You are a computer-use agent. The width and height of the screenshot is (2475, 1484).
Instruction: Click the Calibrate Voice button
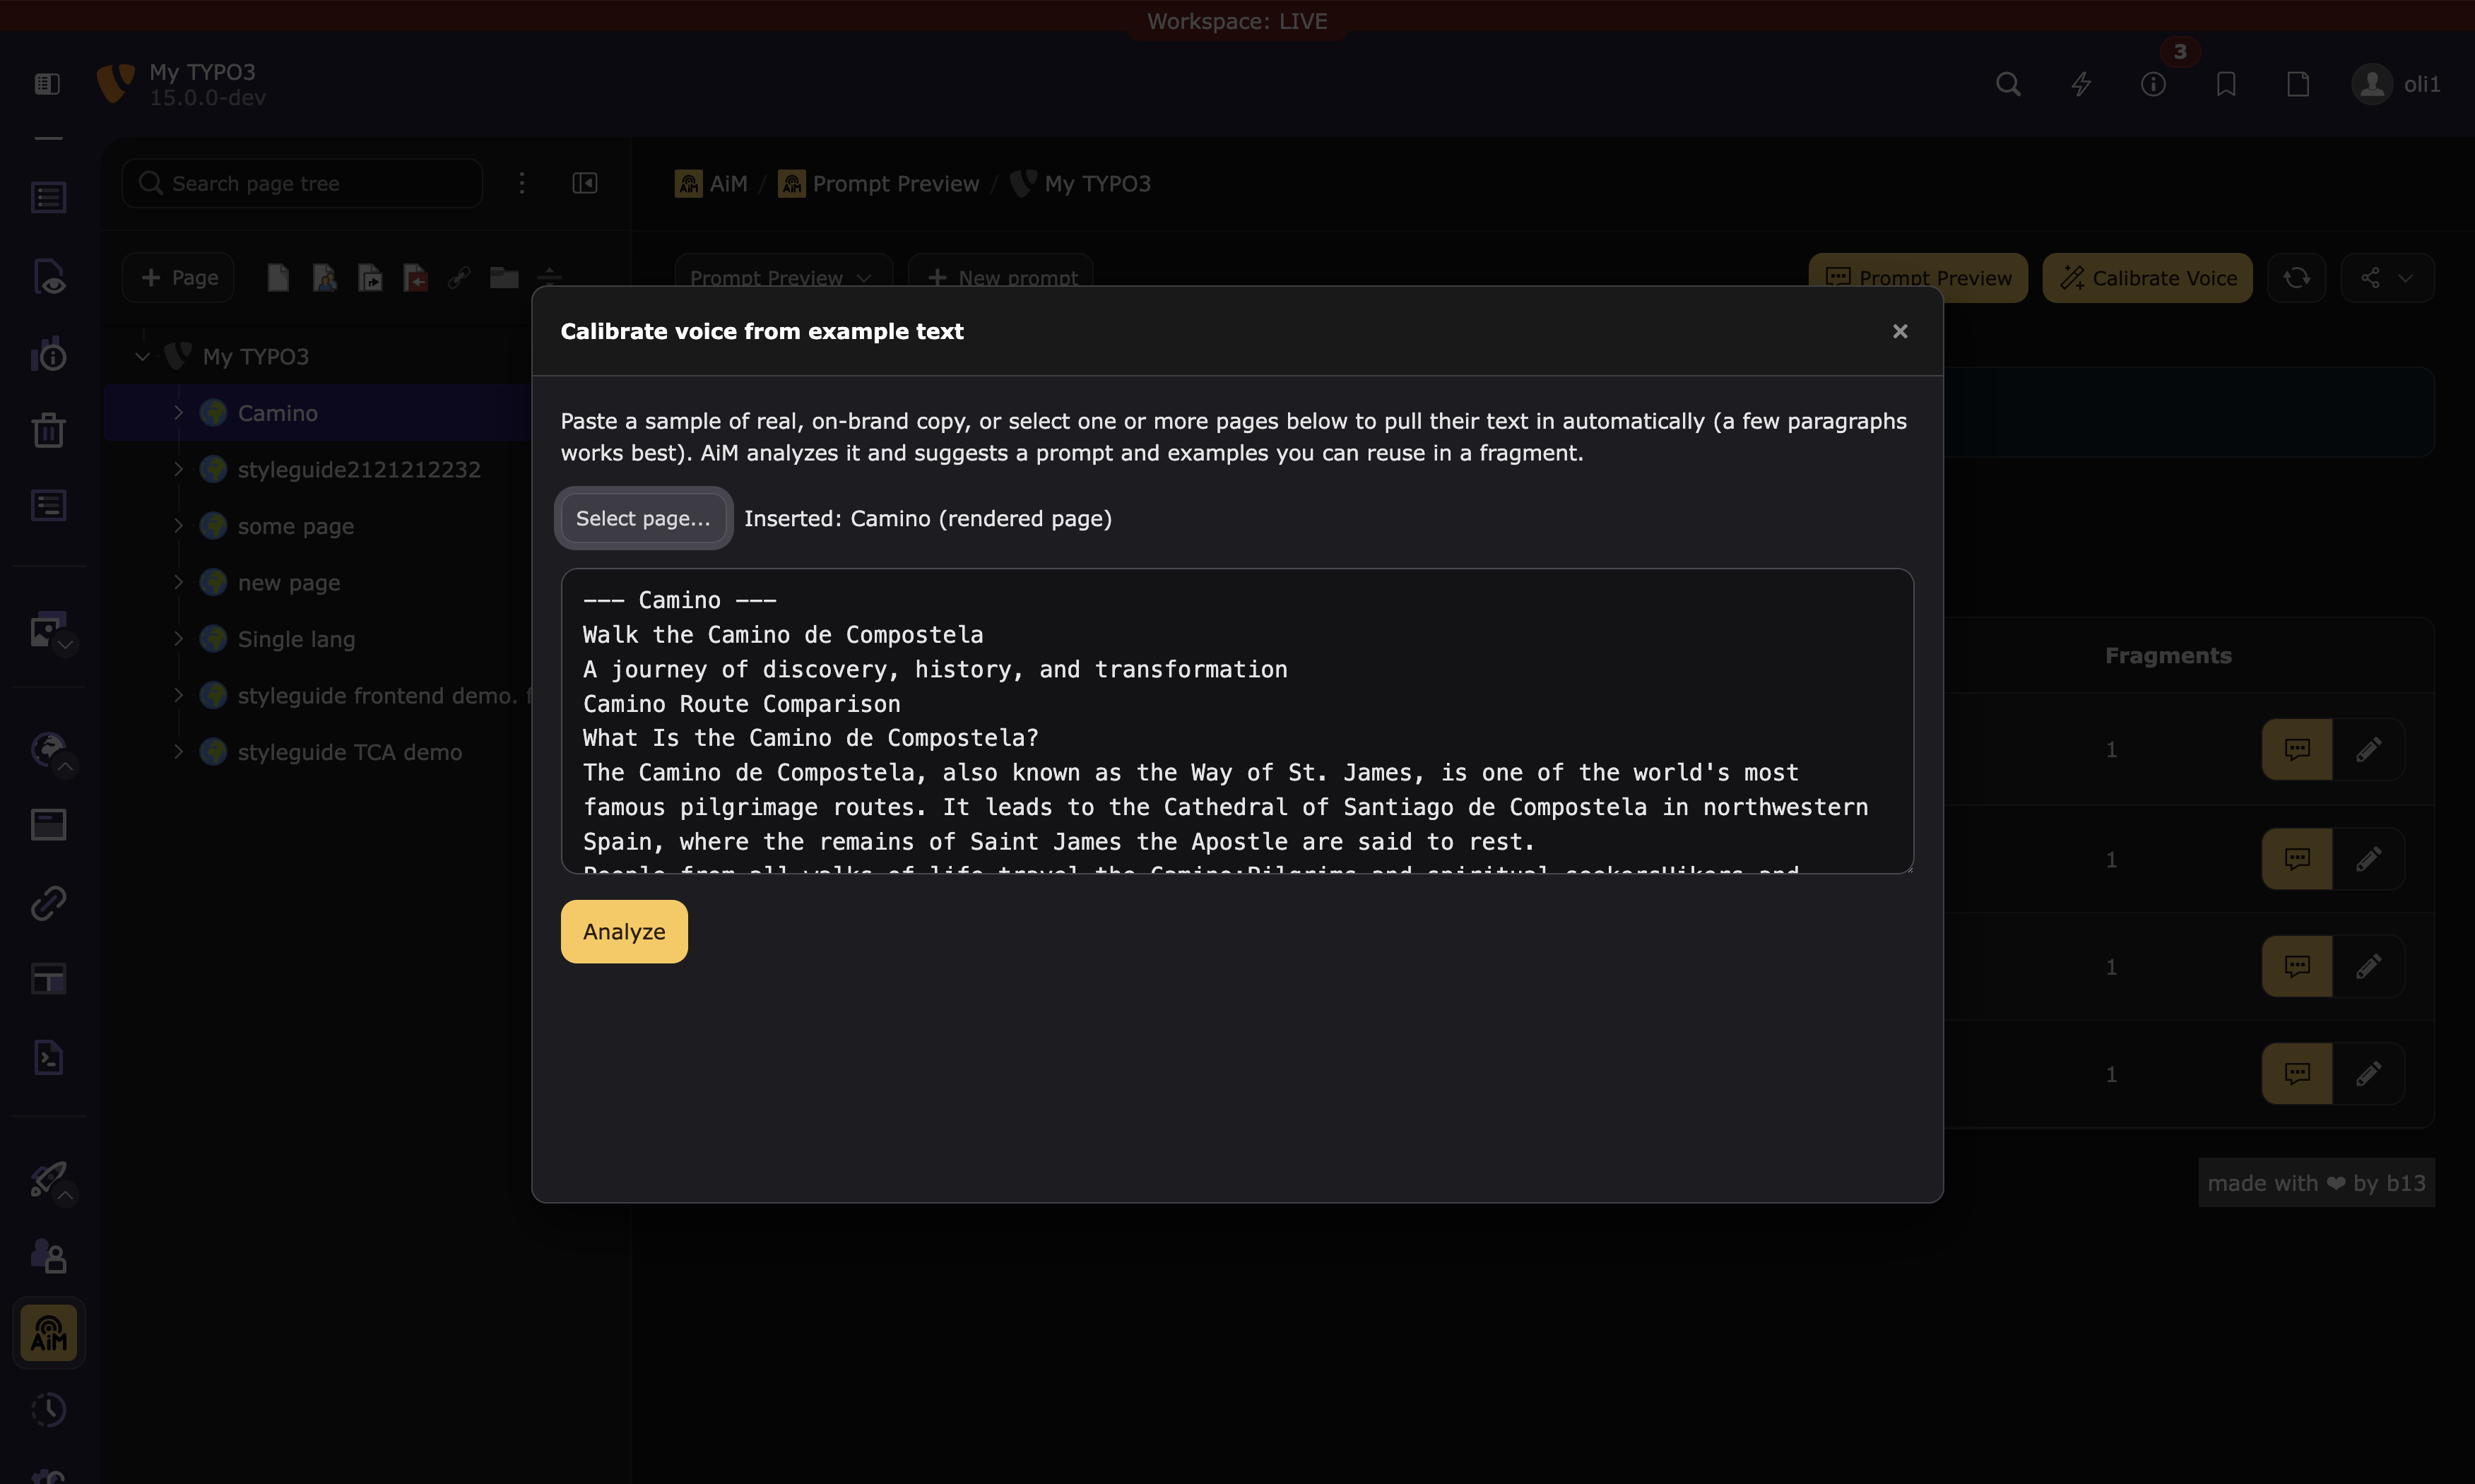point(2147,278)
